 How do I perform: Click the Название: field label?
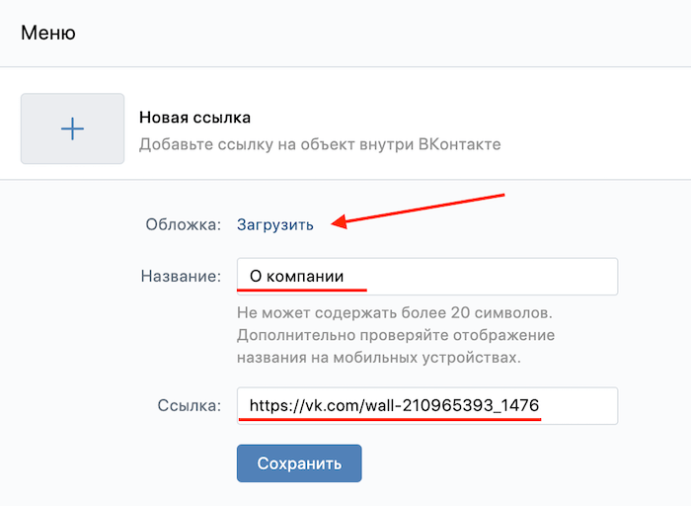(x=181, y=276)
